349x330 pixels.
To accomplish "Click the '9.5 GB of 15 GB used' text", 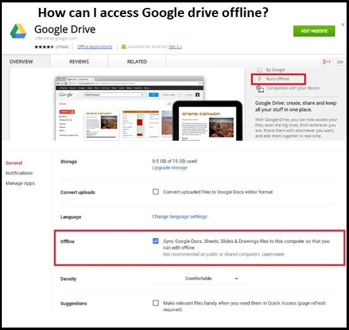I will tap(174, 161).
